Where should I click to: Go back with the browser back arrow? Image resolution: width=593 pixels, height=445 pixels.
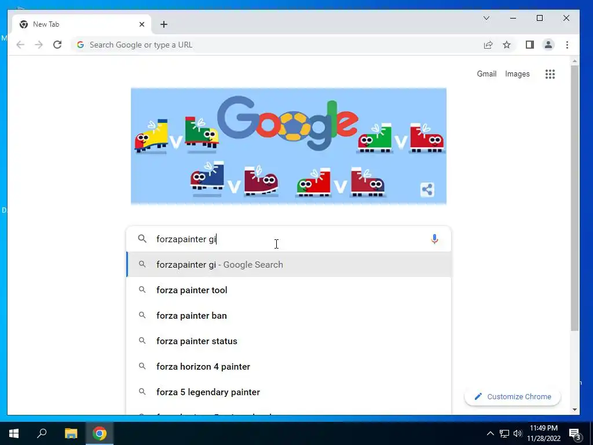click(x=20, y=45)
